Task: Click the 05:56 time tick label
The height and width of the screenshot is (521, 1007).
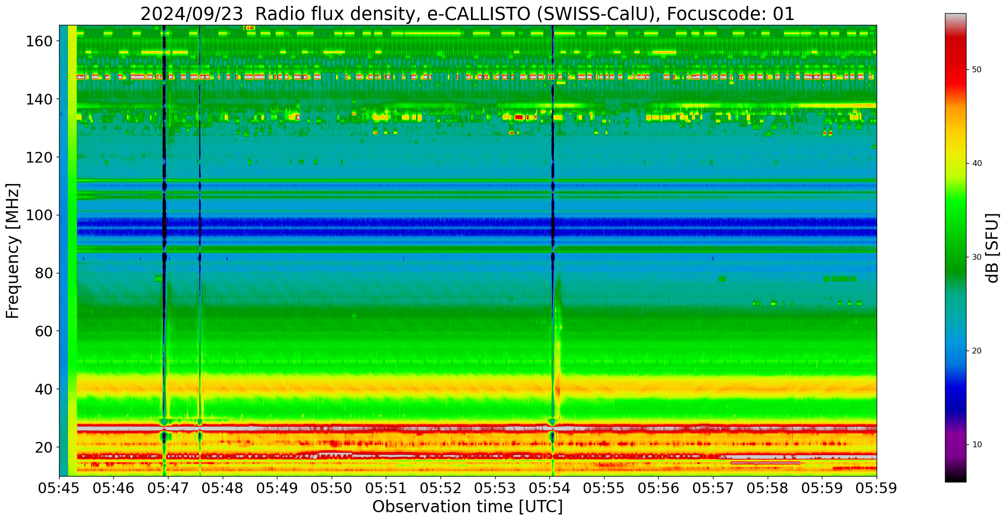Action: pyautogui.click(x=659, y=488)
